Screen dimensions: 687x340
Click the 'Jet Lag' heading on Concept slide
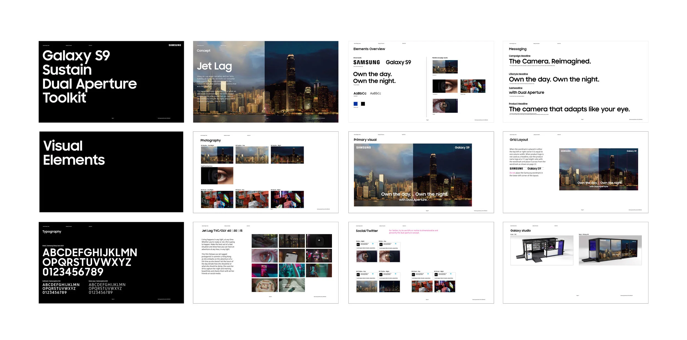pyautogui.click(x=214, y=66)
